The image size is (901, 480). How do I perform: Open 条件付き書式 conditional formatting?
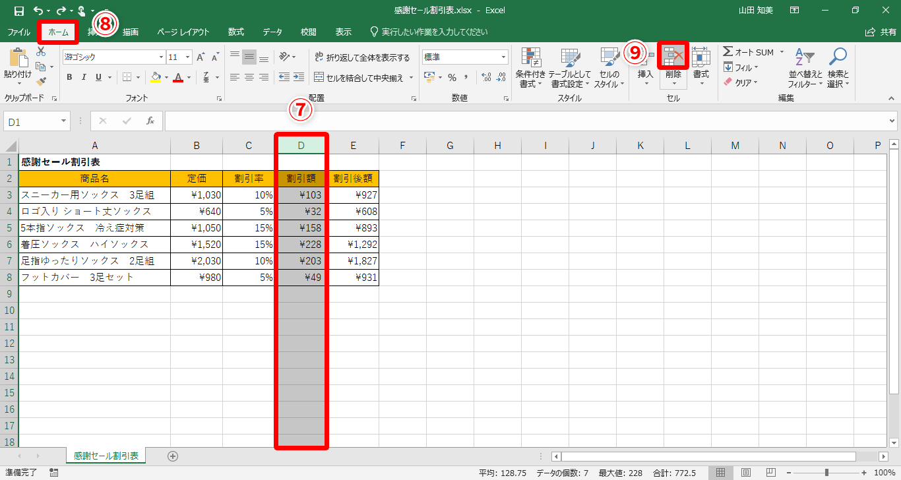click(531, 69)
